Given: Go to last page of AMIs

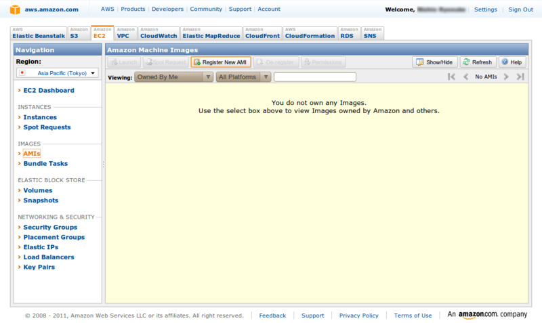Looking at the screenshot, I should tap(520, 77).
